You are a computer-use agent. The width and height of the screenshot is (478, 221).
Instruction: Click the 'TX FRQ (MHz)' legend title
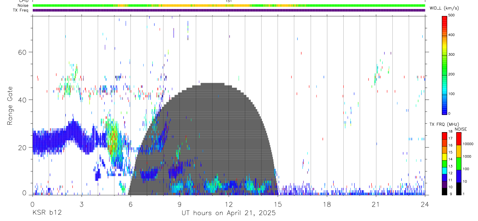[444, 124]
